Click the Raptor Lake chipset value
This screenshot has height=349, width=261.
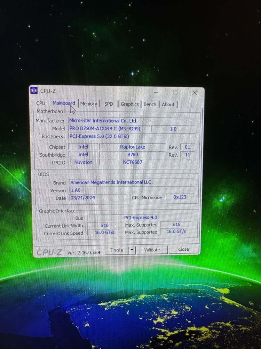[x=132, y=147]
